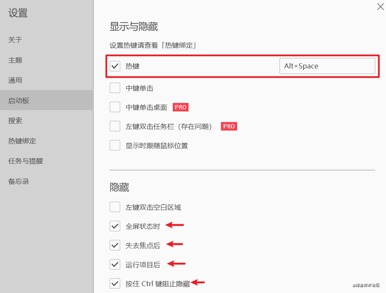Open the 通用 settings page
Viewport: 386px width, 293px height.
click(x=15, y=80)
